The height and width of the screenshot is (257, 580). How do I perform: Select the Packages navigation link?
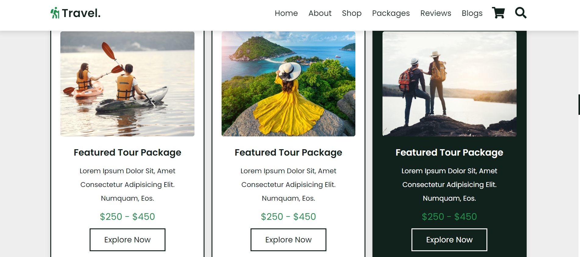click(391, 13)
